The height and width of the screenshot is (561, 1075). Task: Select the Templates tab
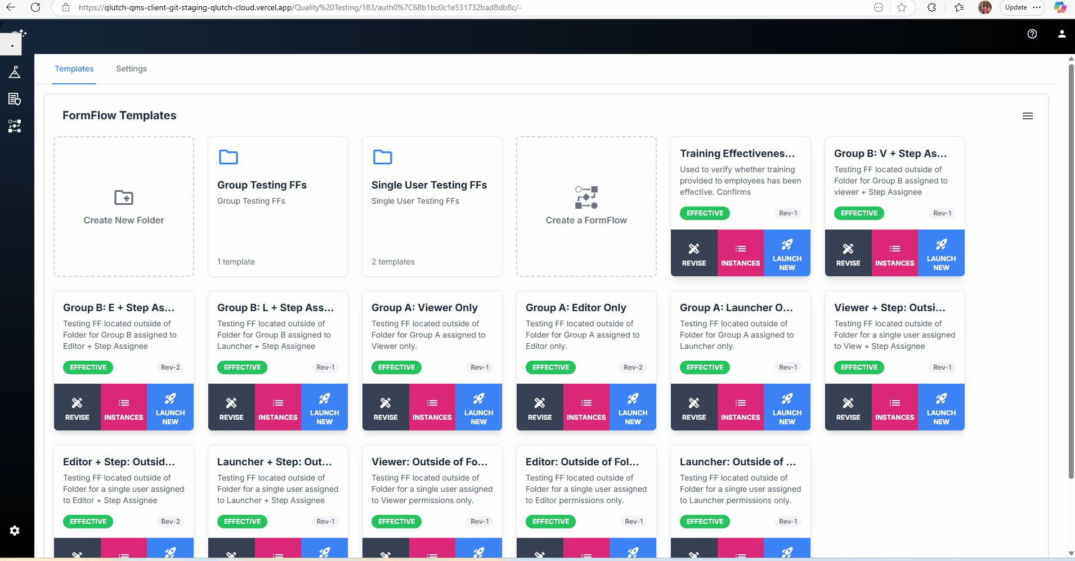[74, 69]
